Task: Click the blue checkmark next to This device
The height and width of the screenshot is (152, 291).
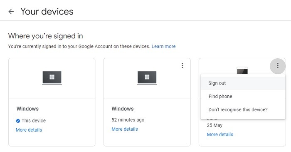Action: [18, 121]
